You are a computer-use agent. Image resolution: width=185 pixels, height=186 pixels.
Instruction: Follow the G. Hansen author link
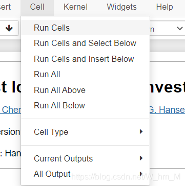tap(167, 110)
